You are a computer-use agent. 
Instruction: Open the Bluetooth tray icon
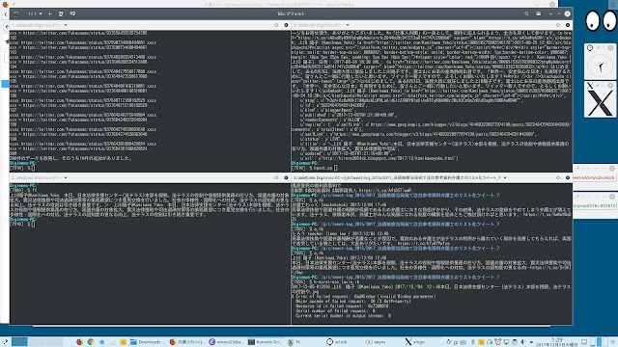(472, 342)
